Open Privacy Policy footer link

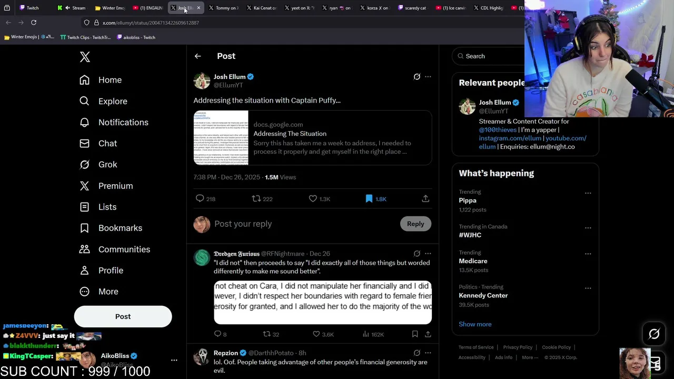pos(518,347)
